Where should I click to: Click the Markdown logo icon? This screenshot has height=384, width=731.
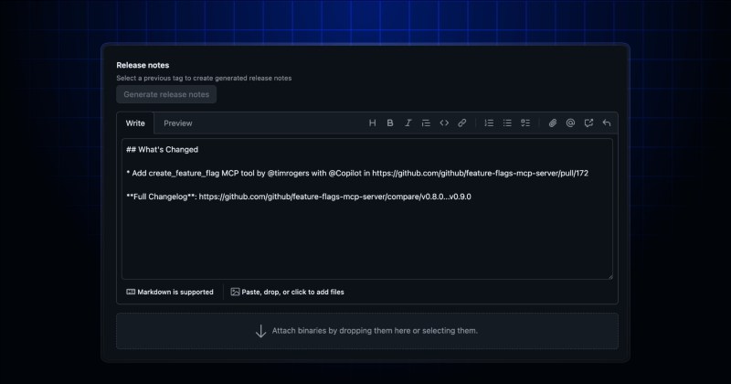click(x=131, y=292)
